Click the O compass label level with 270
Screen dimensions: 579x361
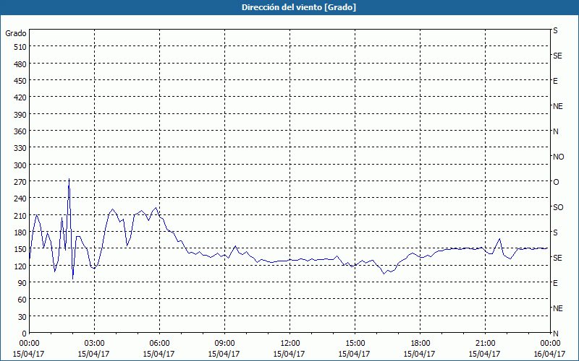pos(556,182)
